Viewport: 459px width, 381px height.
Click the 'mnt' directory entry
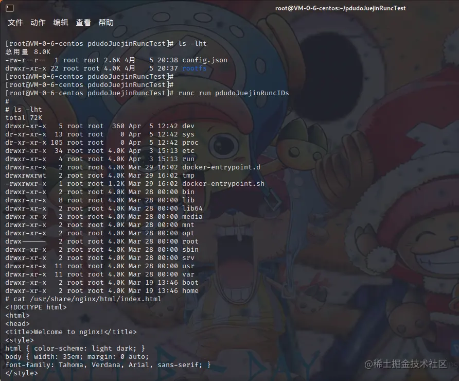188,224
